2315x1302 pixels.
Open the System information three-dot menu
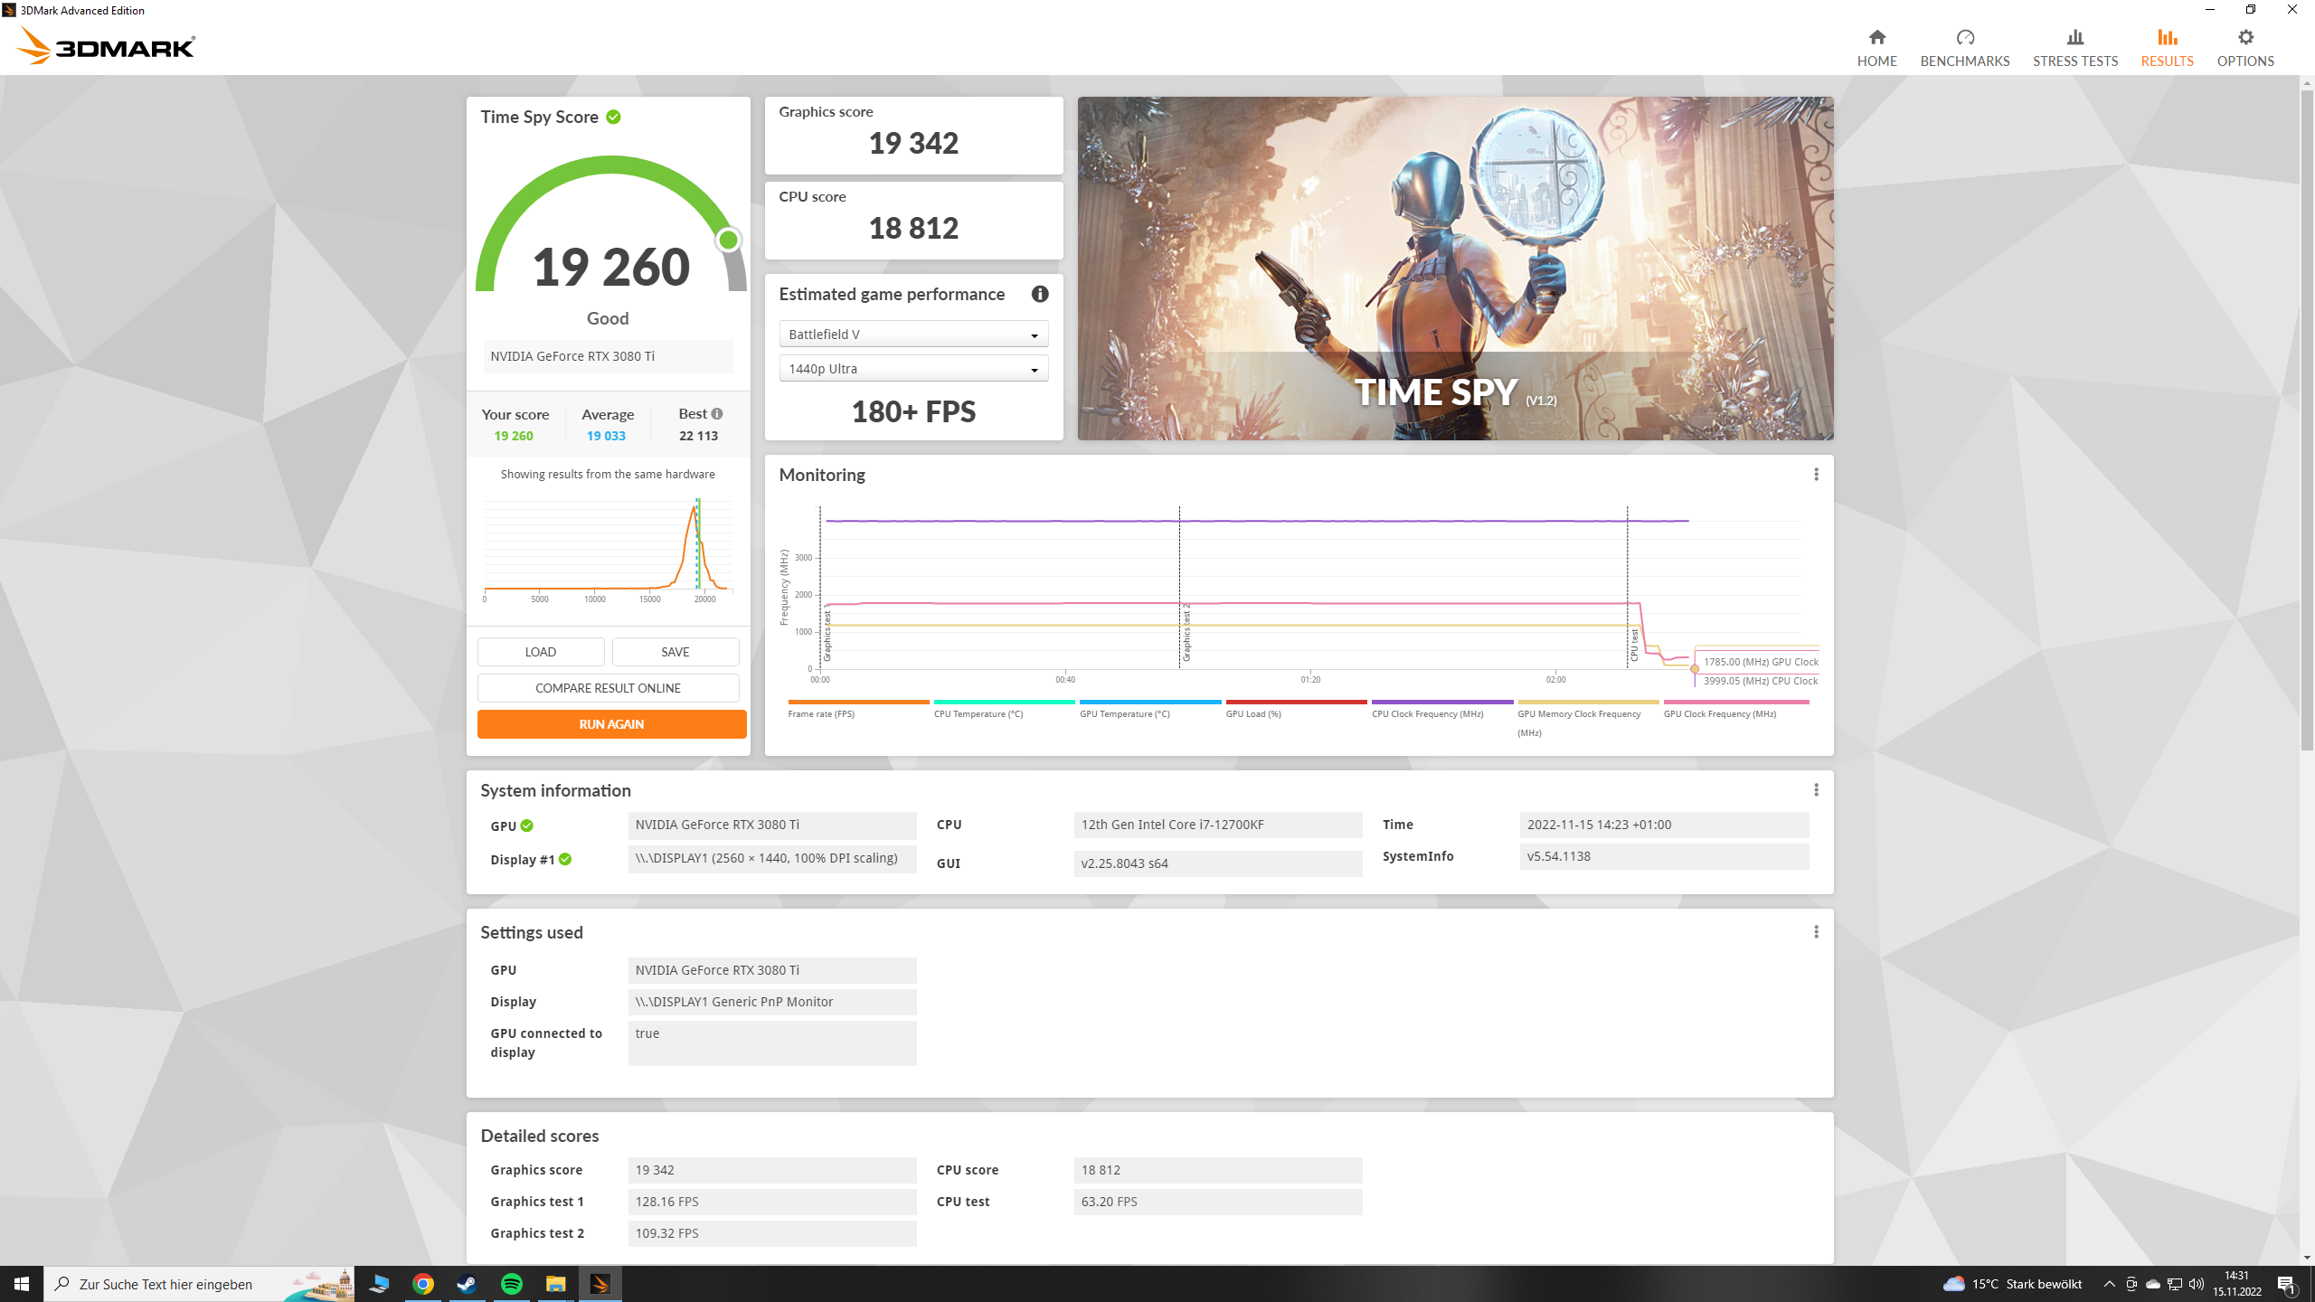tap(1816, 790)
